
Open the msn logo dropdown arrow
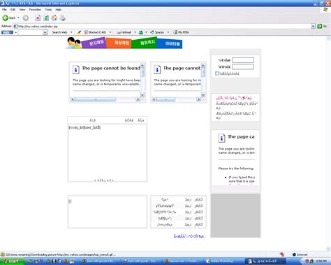pos(16,32)
